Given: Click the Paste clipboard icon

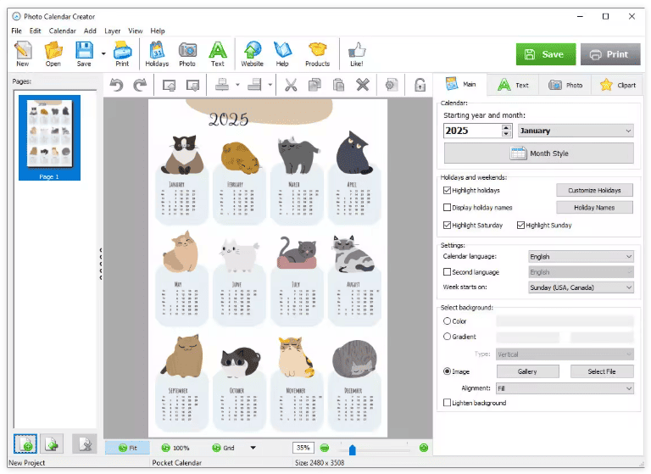Looking at the screenshot, I should pos(338,85).
